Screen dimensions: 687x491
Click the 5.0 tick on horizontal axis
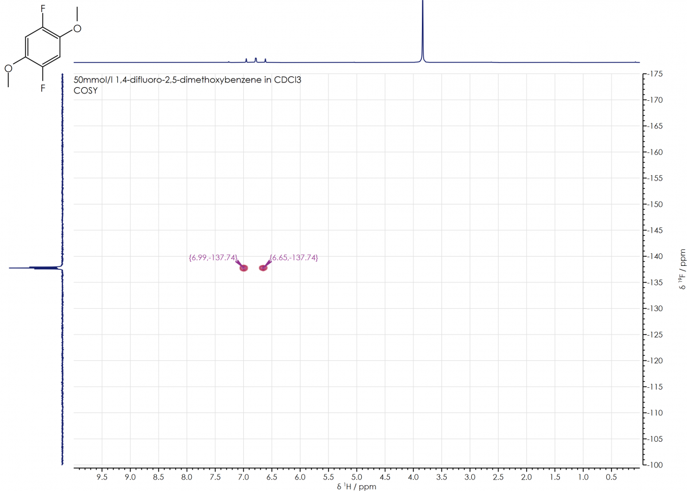point(356,477)
